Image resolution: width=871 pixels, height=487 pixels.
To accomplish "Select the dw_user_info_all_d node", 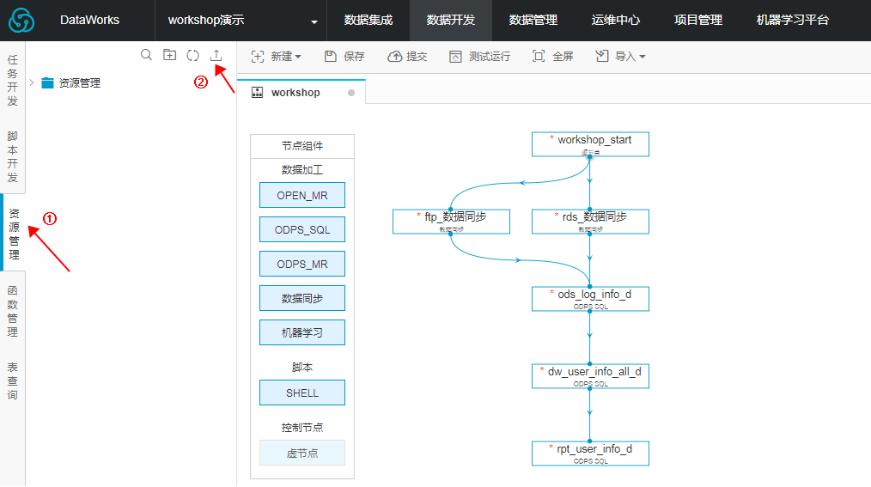I will (590, 376).
